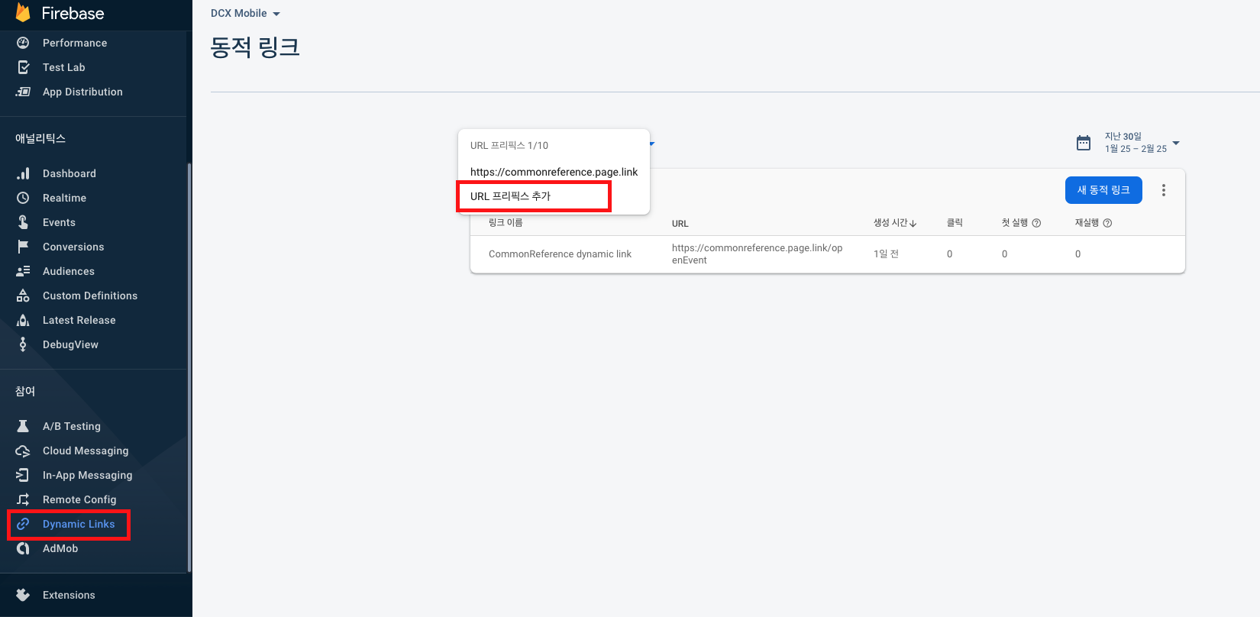Viewport: 1260px width, 617px height.
Task: Click the 애널리틱스 section header
Action: 40,138
